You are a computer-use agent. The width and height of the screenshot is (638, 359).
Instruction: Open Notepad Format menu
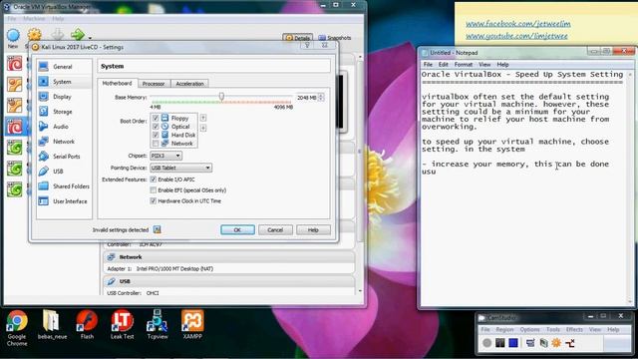click(x=464, y=65)
